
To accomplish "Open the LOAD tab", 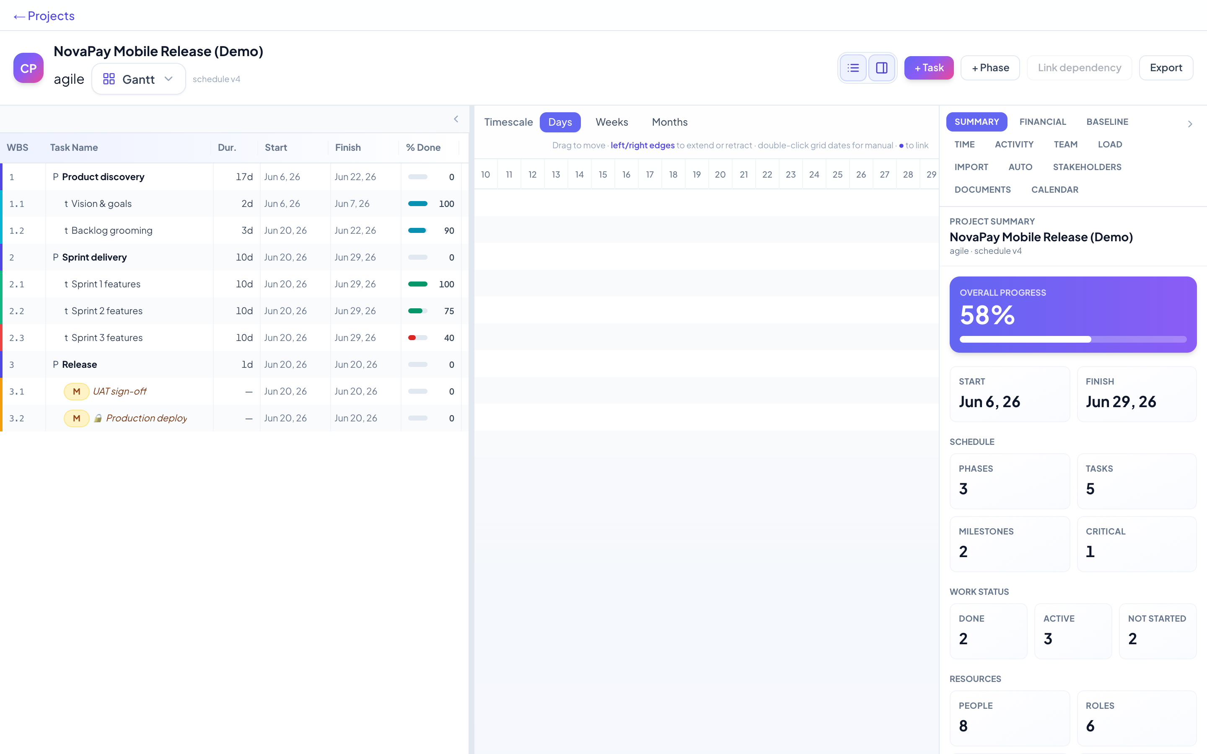I will [x=1110, y=144].
